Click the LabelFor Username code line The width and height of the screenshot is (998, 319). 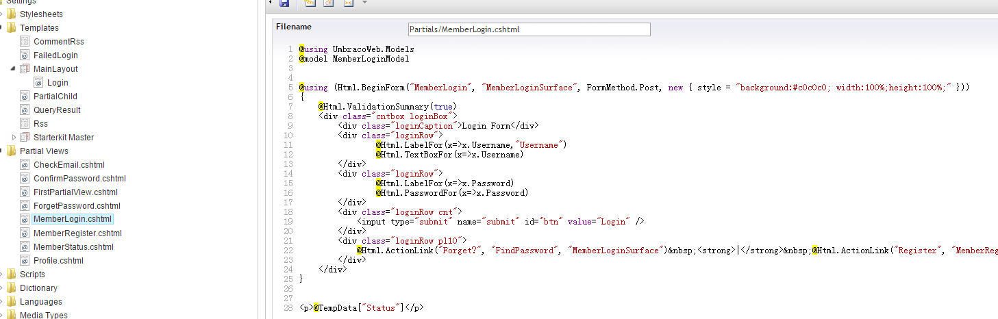pyautogui.click(x=471, y=145)
